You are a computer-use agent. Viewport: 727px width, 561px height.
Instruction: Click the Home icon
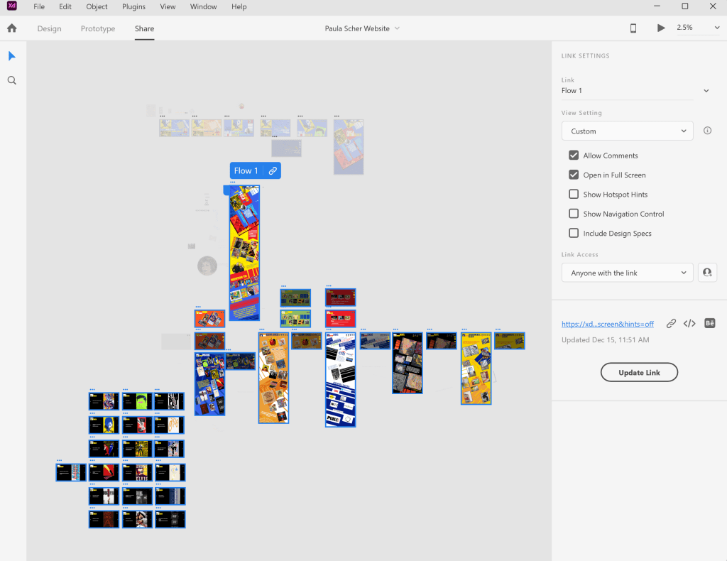point(11,28)
